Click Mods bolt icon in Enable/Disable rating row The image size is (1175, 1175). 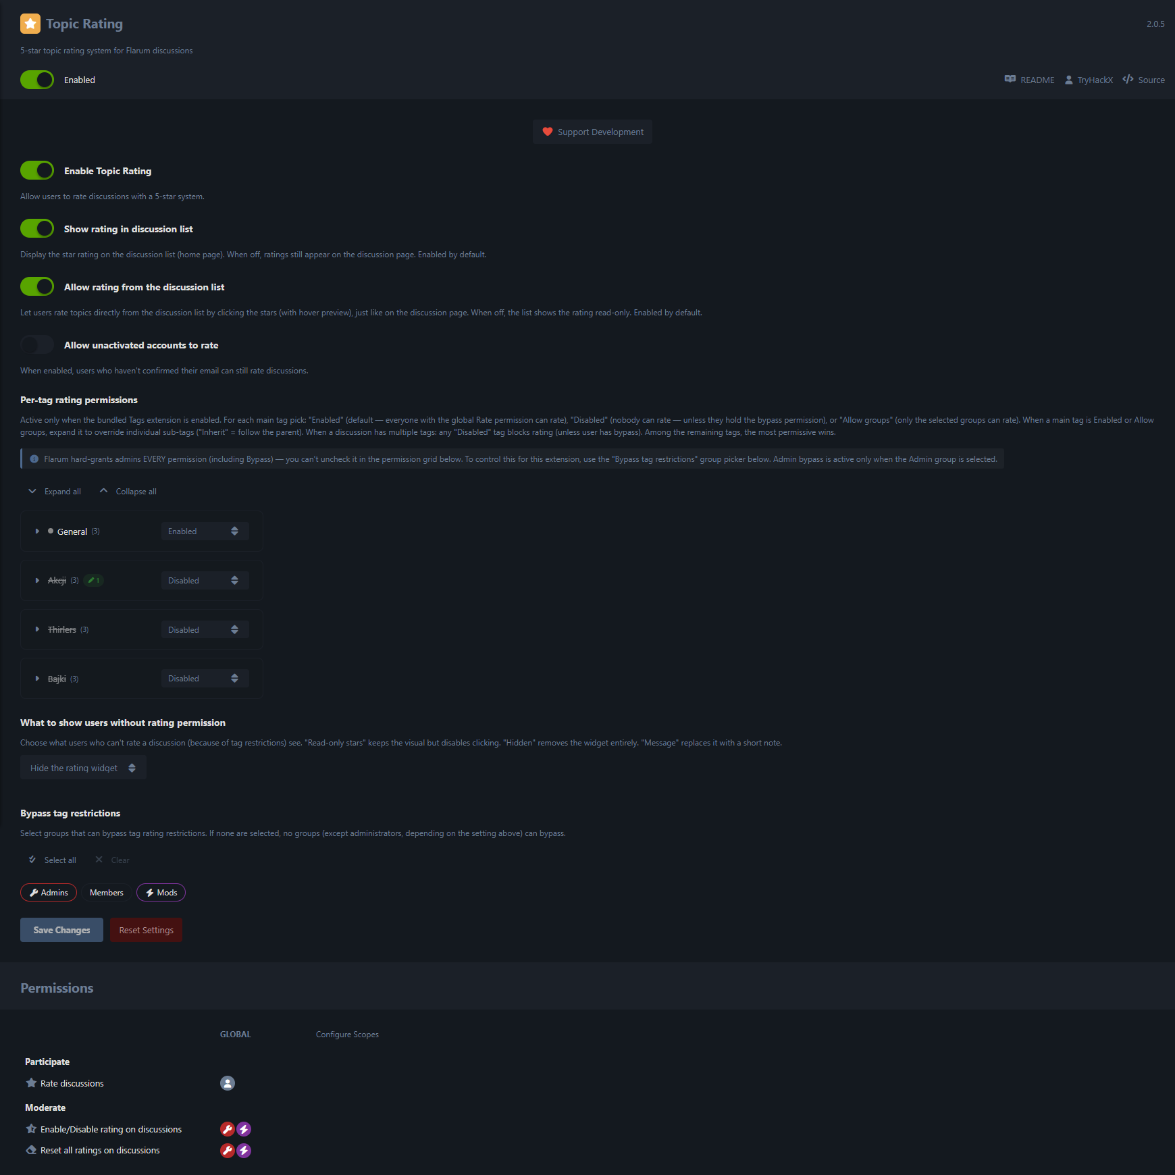pos(244,1129)
